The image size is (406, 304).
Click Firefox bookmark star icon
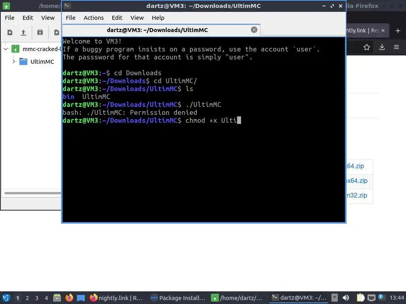367,47
